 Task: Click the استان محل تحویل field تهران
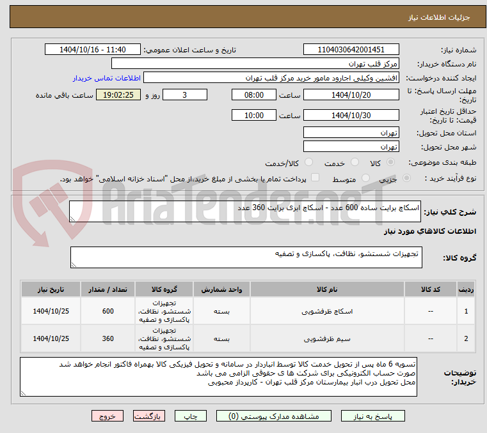coord(351,132)
